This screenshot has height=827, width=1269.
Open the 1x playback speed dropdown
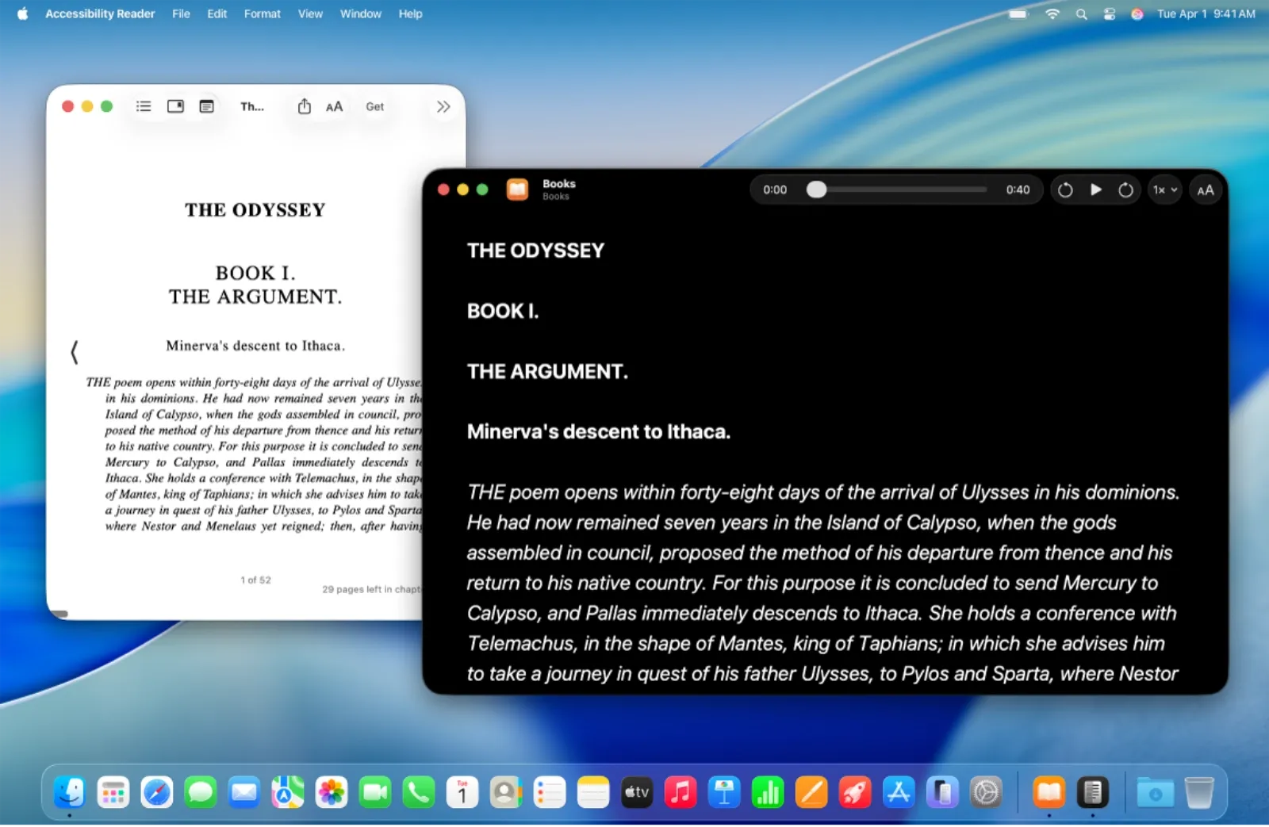1164,190
